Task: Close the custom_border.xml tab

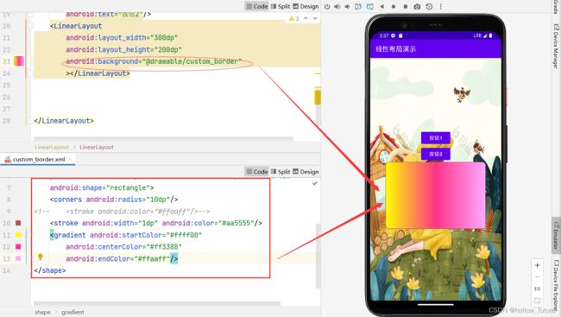Action: [70, 160]
